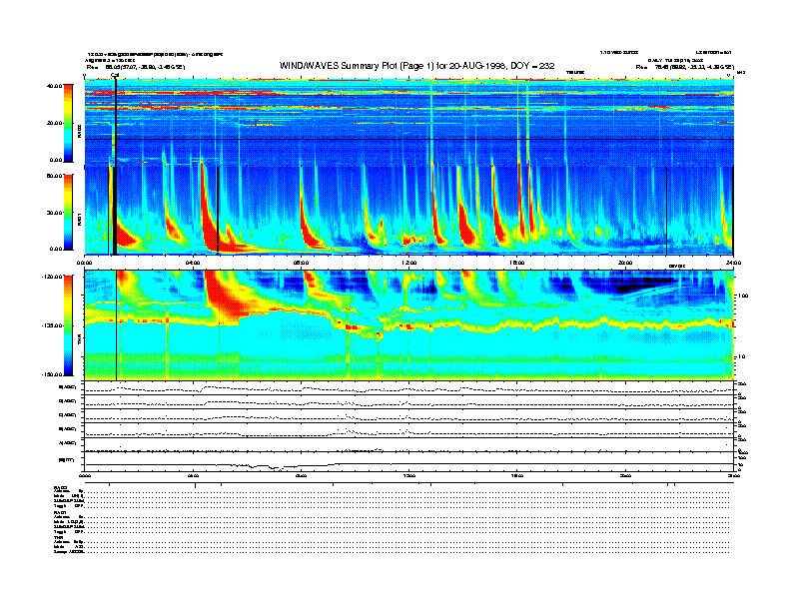Click the RAD2 intensity color bar
The height and width of the screenshot is (611, 791).
coord(68,123)
